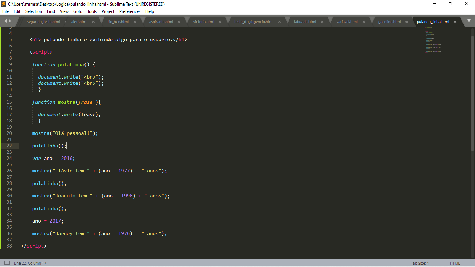The image size is (475, 267).
Task: Click the "Flávio tem " line
Action: [99, 171]
